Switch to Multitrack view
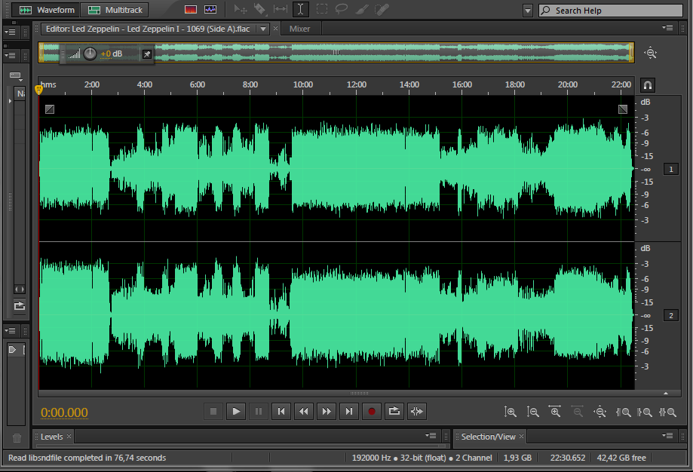This screenshot has width=693, height=472. (x=115, y=10)
